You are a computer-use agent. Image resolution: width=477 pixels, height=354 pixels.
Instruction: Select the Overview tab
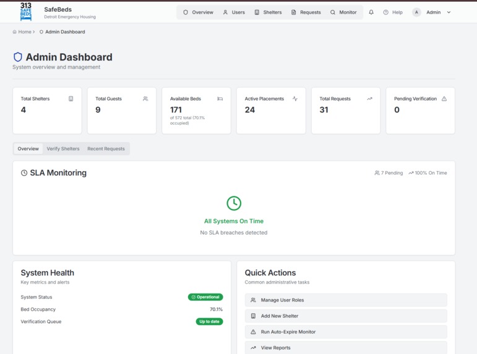[28, 149]
